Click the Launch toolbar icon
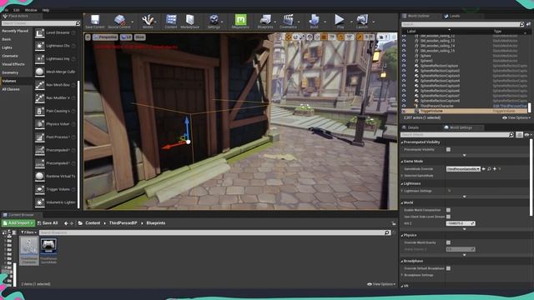Viewport: 534px width, 300px height. (x=362, y=20)
